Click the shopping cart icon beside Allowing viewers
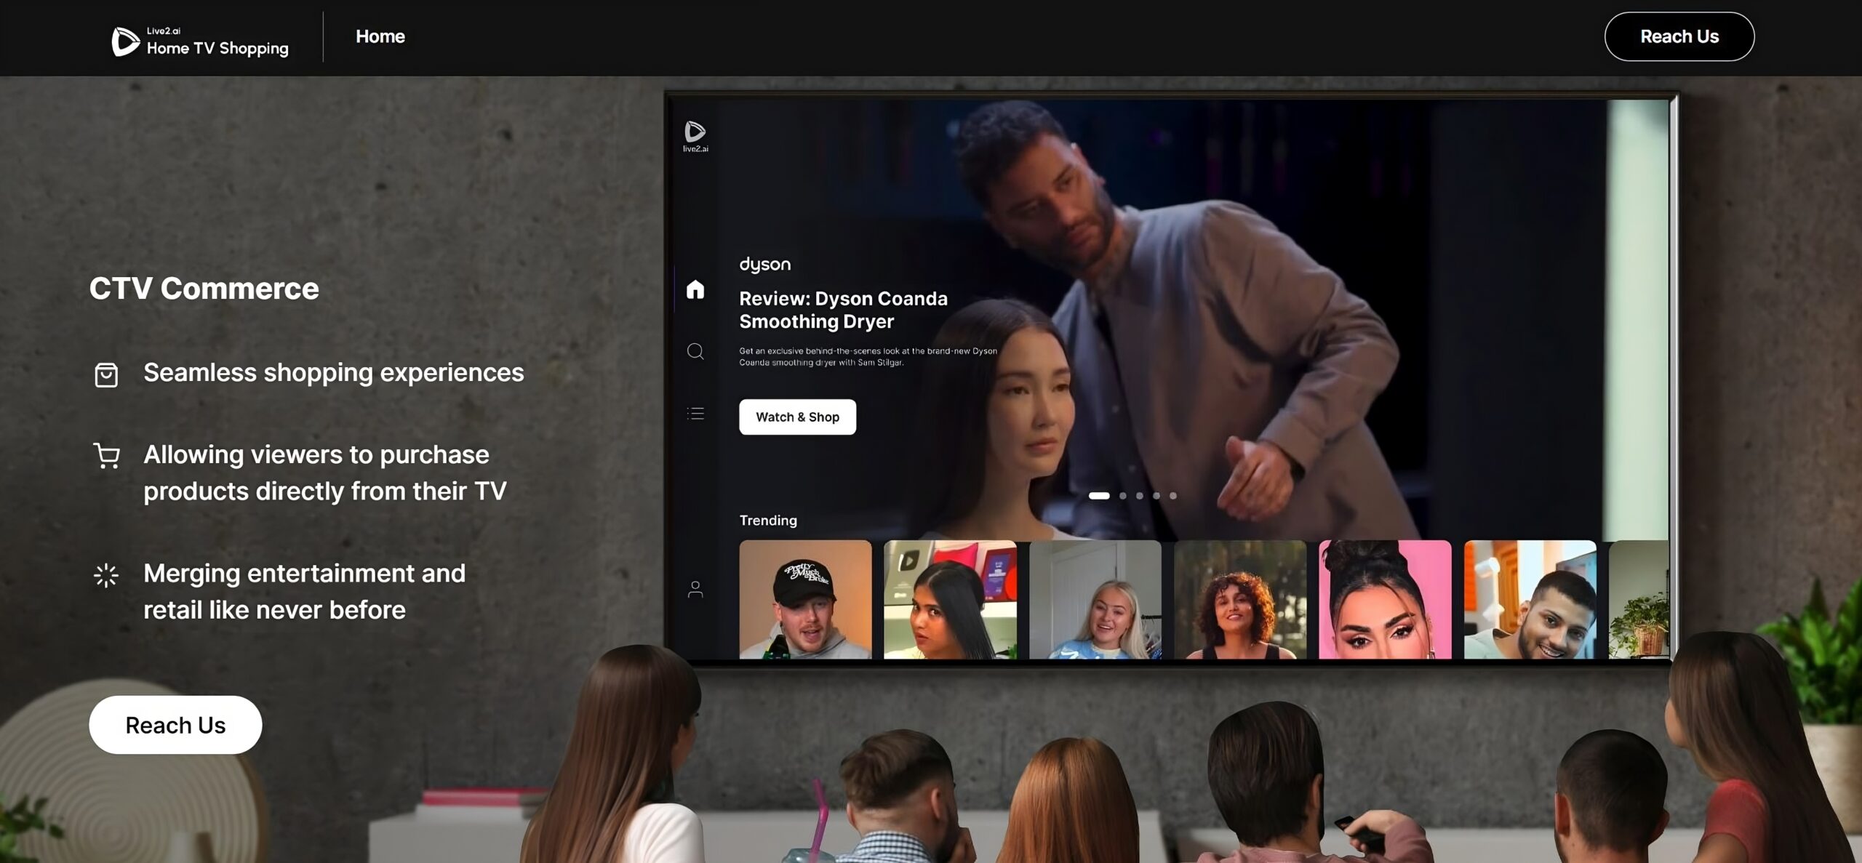 pyautogui.click(x=106, y=456)
